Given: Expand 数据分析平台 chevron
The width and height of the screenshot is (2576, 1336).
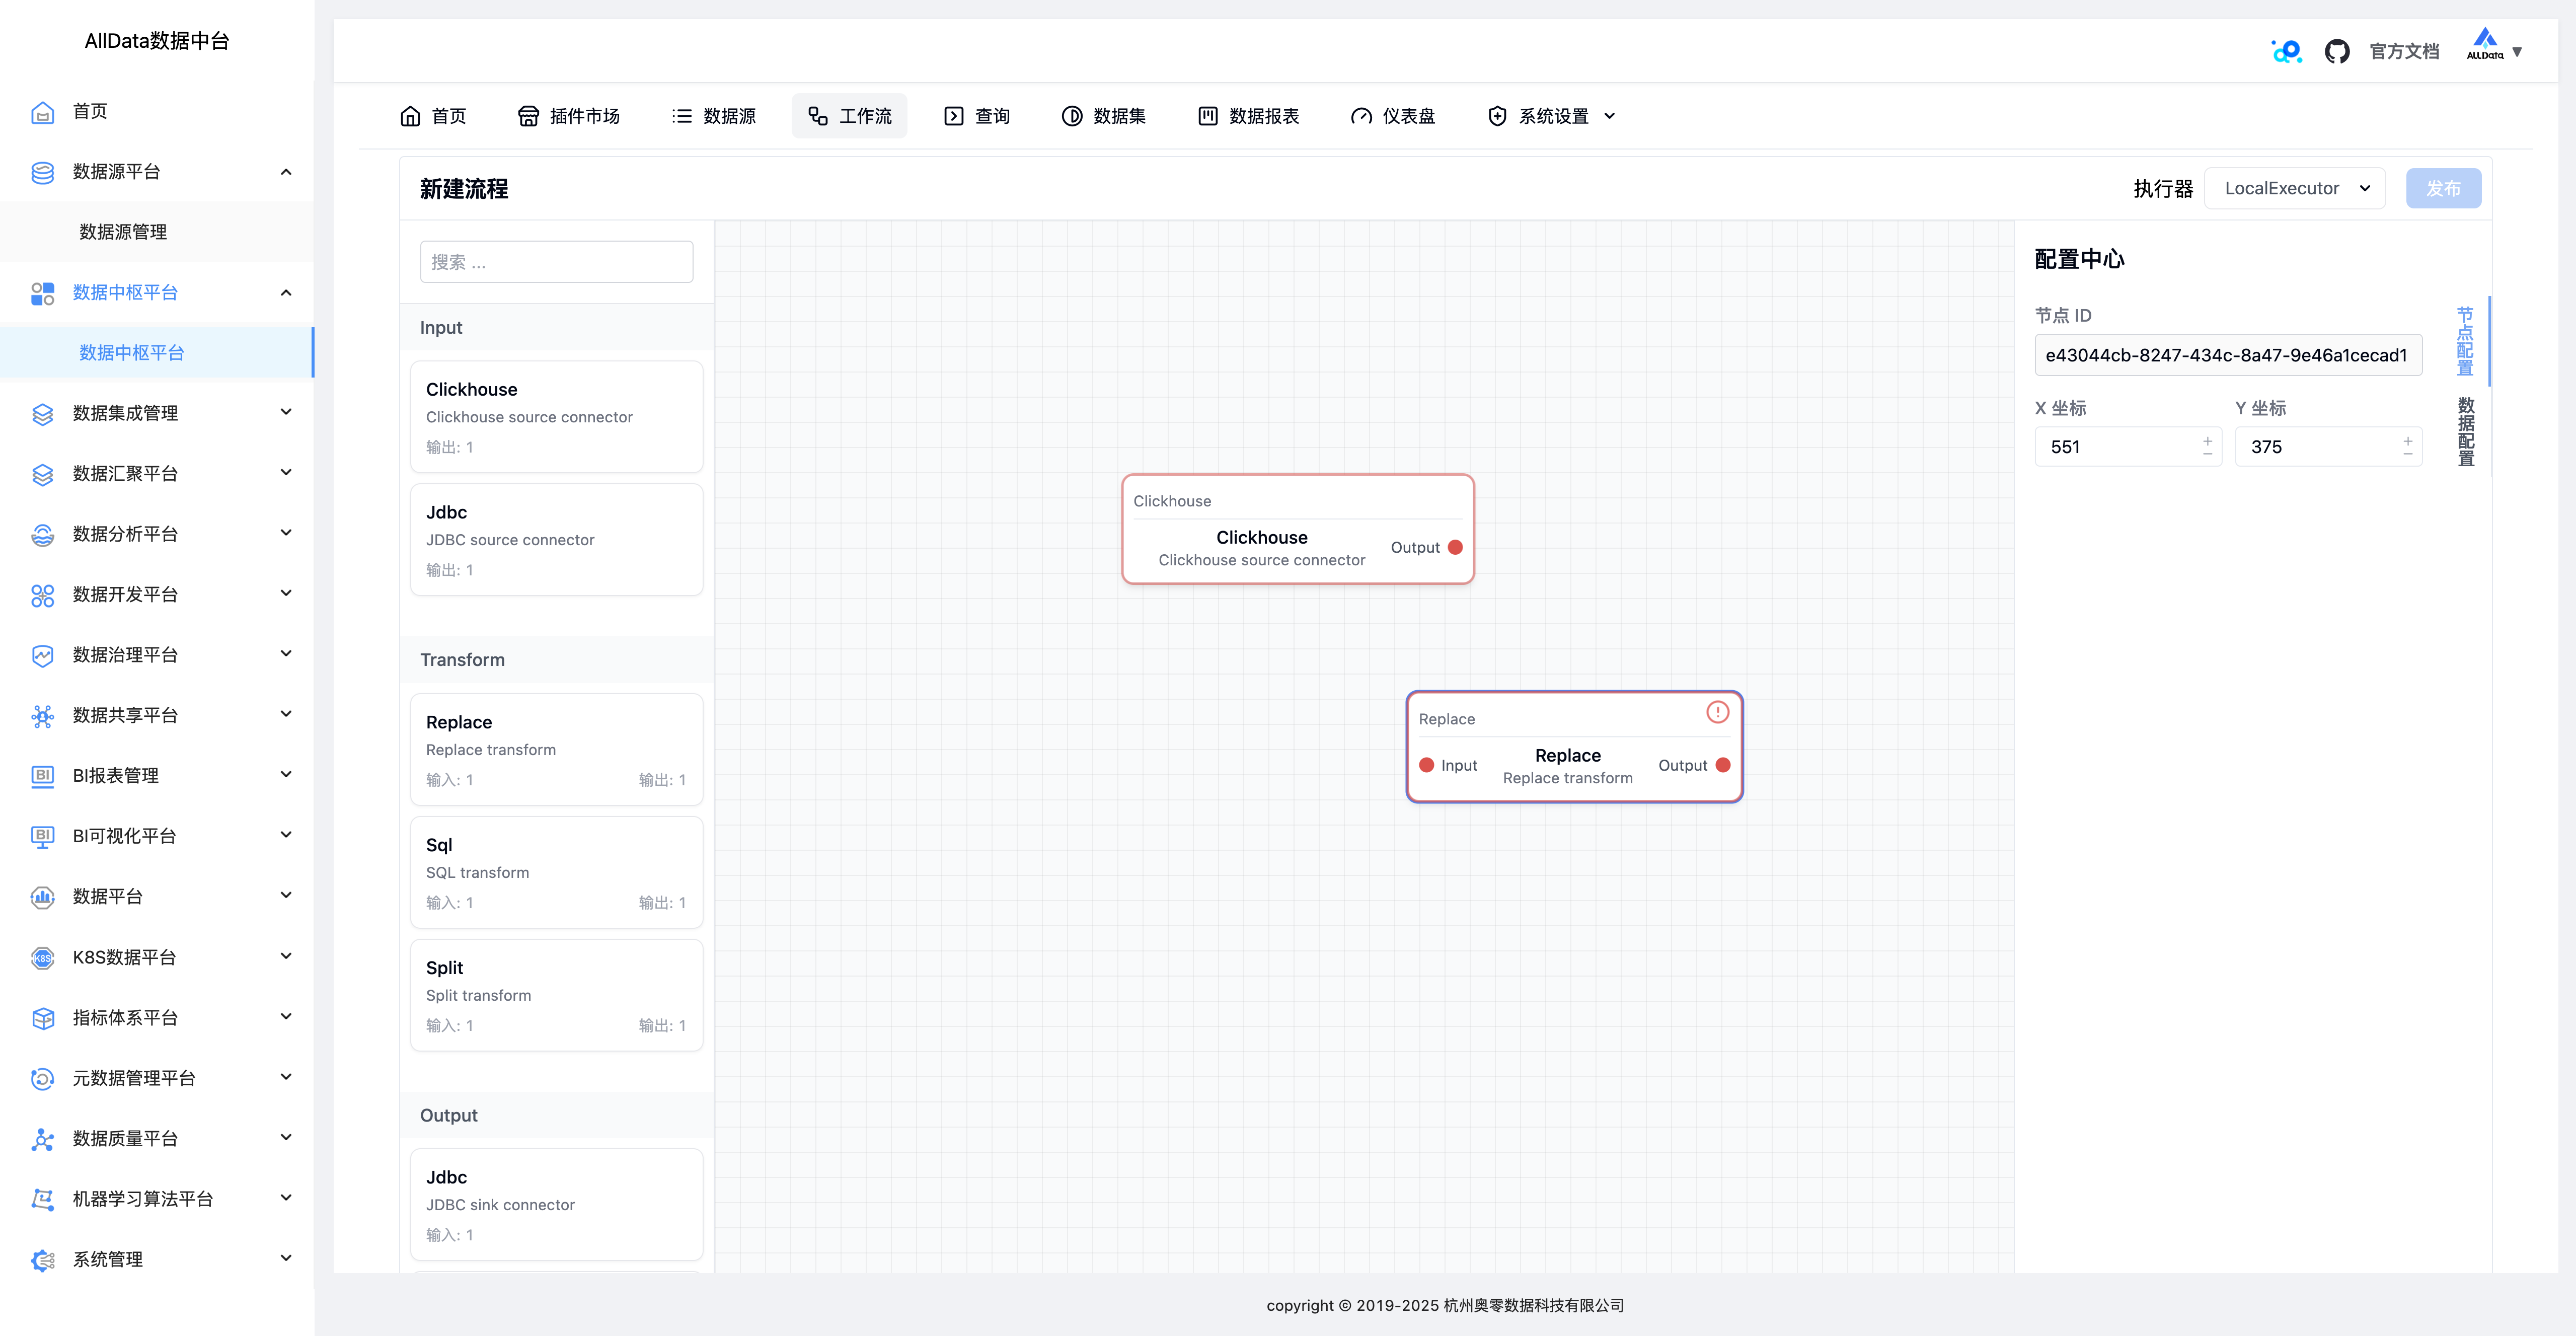Looking at the screenshot, I should pos(286,533).
